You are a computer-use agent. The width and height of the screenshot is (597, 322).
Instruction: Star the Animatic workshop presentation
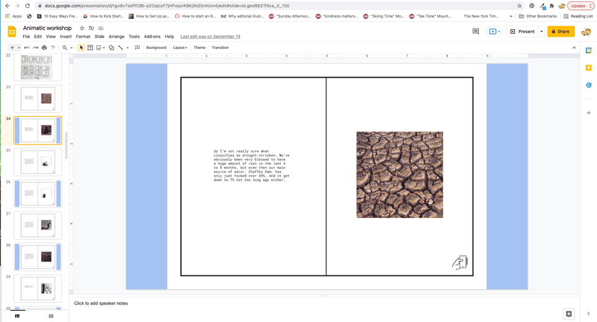pyautogui.click(x=82, y=28)
